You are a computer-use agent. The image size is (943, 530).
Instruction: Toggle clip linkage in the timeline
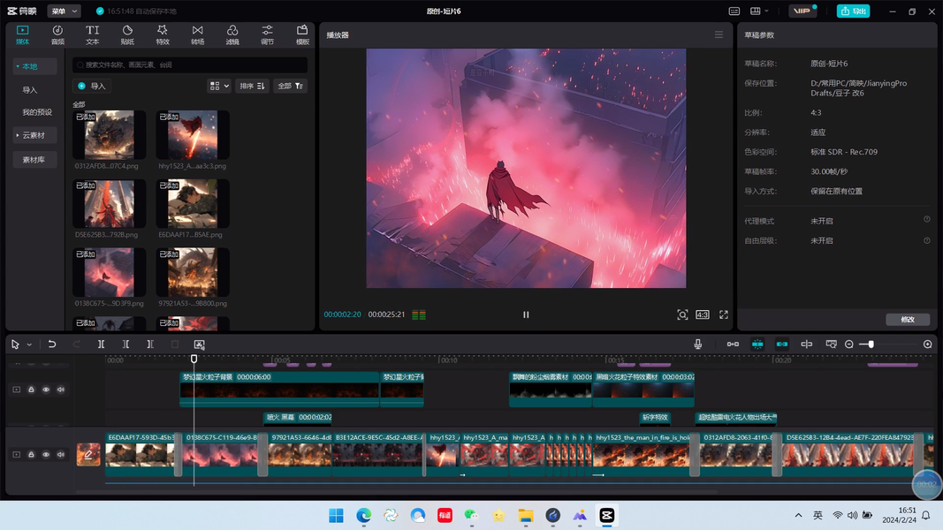(782, 344)
